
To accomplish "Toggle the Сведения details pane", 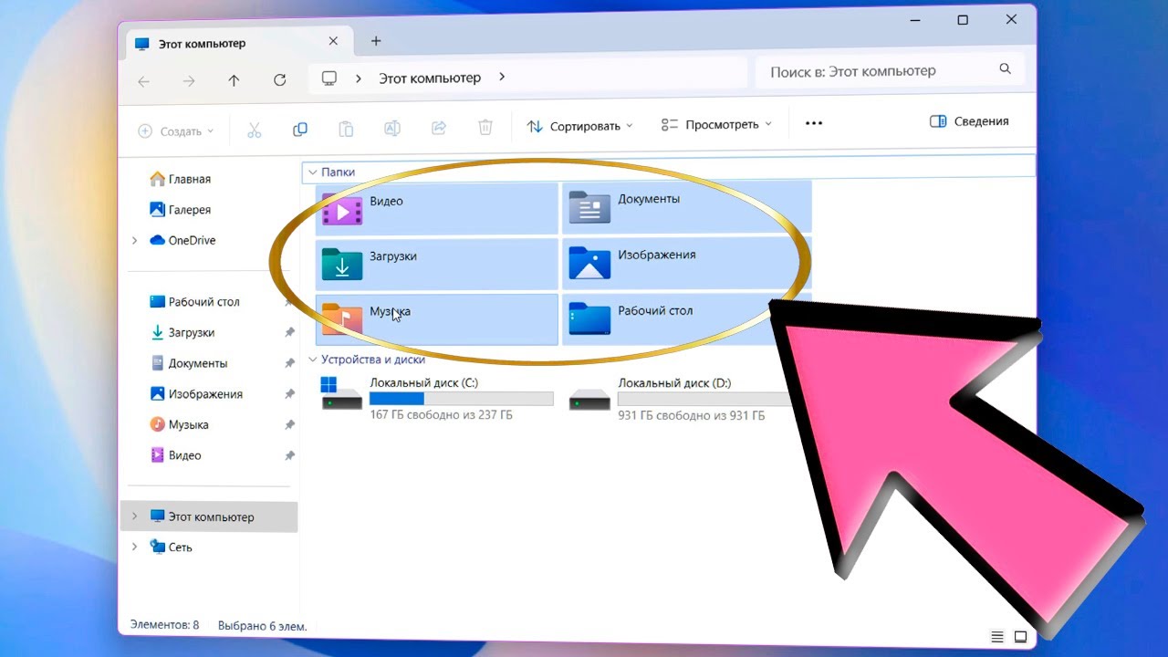I will (x=969, y=121).
